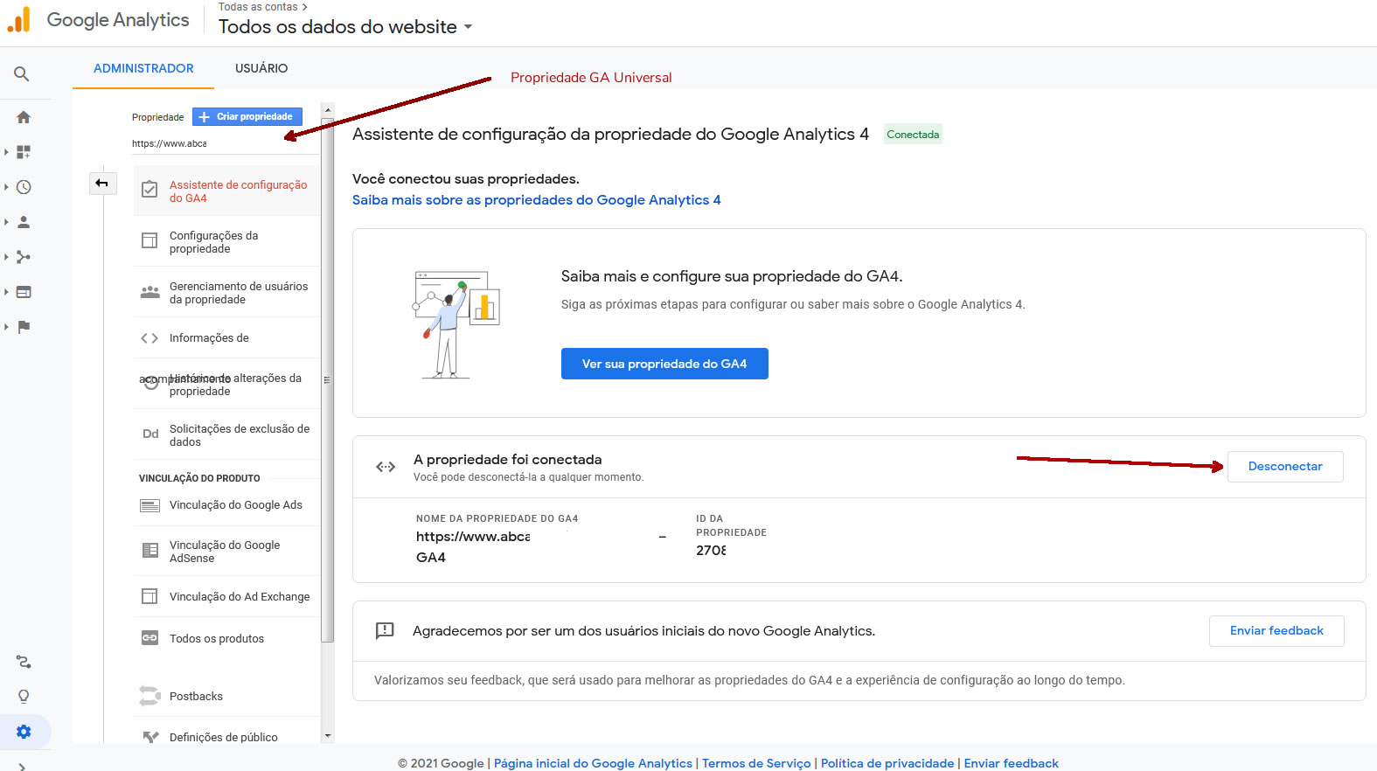The width and height of the screenshot is (1377, 771).
Task: Expand the Realtime reports arrow
Action: click(x=6, y=187)
